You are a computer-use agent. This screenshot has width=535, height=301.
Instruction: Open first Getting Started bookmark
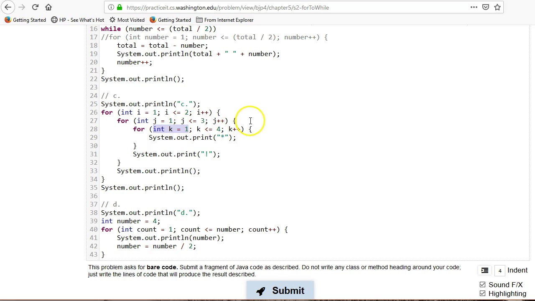25,20
